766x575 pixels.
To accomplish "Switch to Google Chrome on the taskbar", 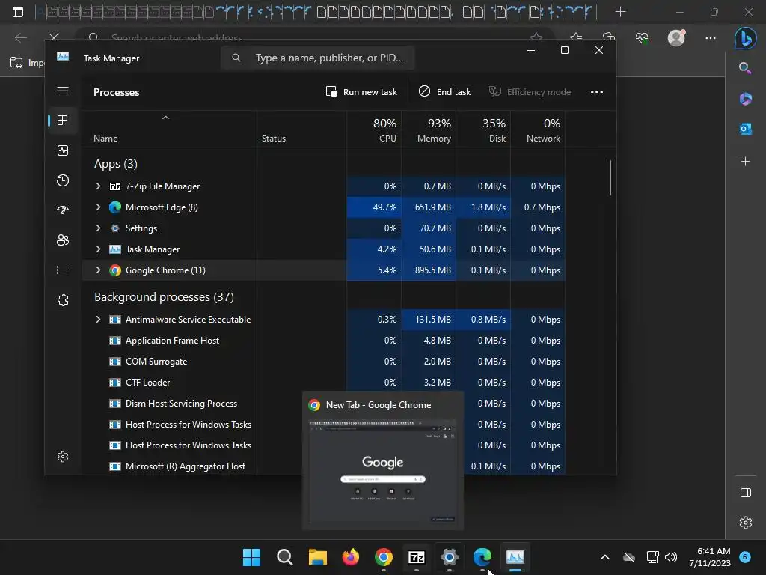I will tap(384, 557).
